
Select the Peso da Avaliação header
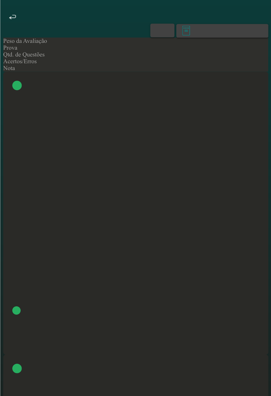pyautogui.click(x=25, y=41)
